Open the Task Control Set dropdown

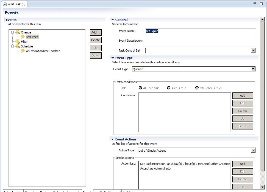click(253, 50)
